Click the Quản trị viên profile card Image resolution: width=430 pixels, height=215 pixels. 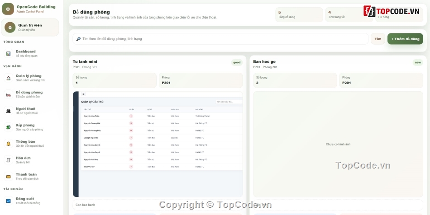tap(30, 28)
